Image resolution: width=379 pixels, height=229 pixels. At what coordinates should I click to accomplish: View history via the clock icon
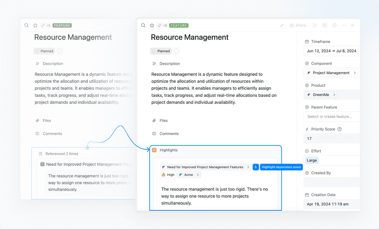tap(334, 26)
